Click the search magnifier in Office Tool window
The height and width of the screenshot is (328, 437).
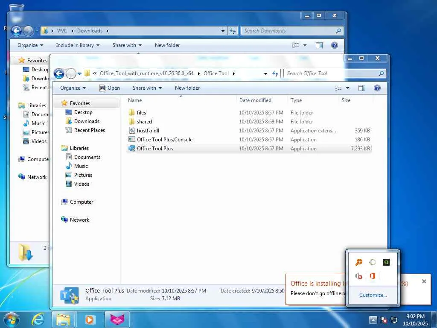381,73
